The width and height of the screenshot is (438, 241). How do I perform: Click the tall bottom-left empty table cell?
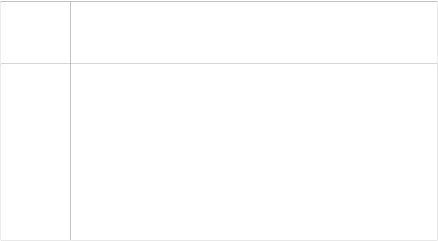[x=36, y=152]
